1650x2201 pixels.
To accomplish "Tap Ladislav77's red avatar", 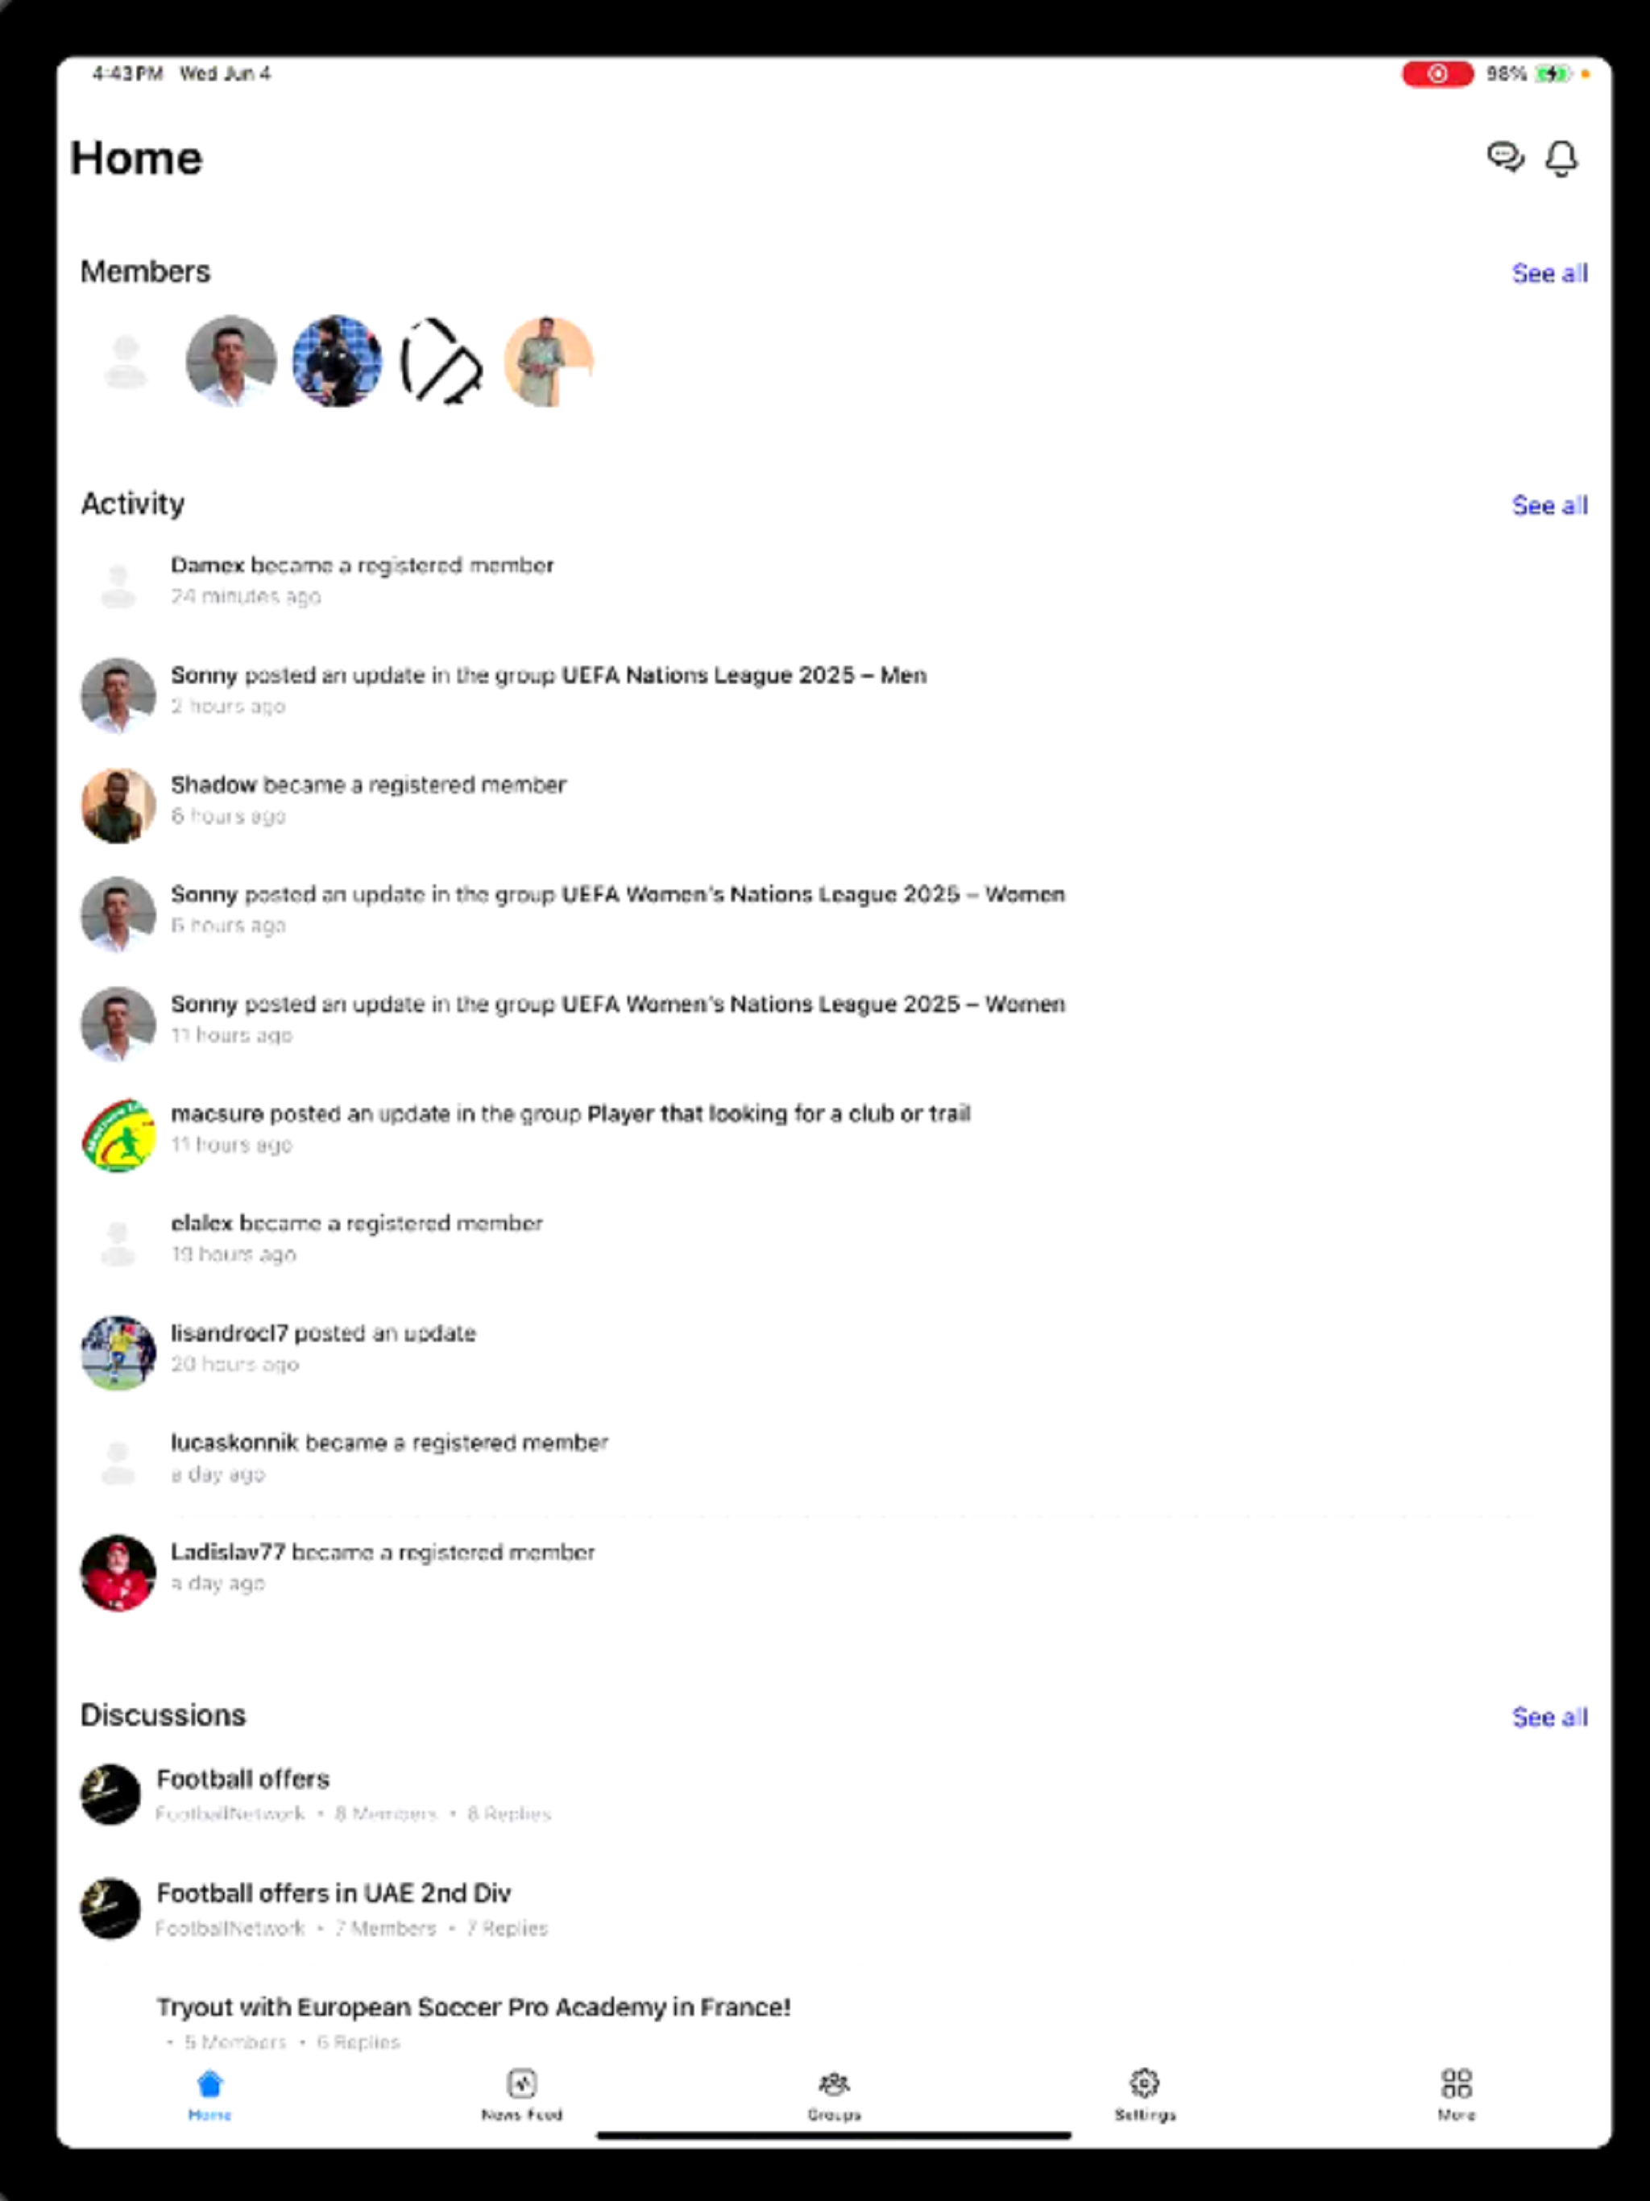I will point(118,1573).
